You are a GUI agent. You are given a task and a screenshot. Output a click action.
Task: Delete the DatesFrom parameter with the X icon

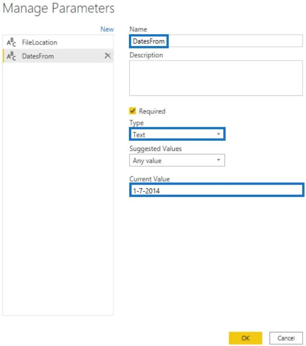coord(107,56)
